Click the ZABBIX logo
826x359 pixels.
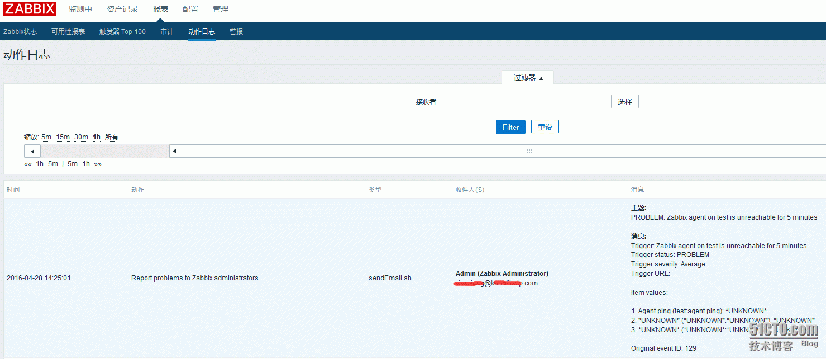point(30,9)
